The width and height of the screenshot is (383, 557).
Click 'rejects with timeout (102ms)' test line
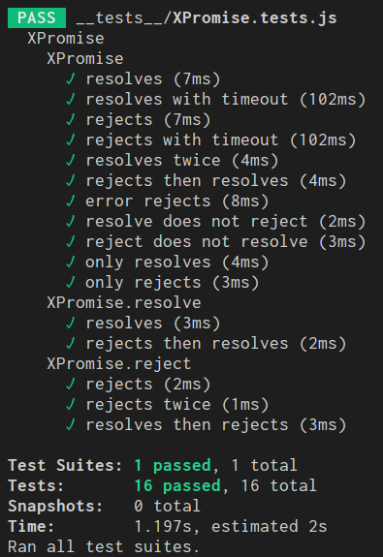(x=221, y=139)
